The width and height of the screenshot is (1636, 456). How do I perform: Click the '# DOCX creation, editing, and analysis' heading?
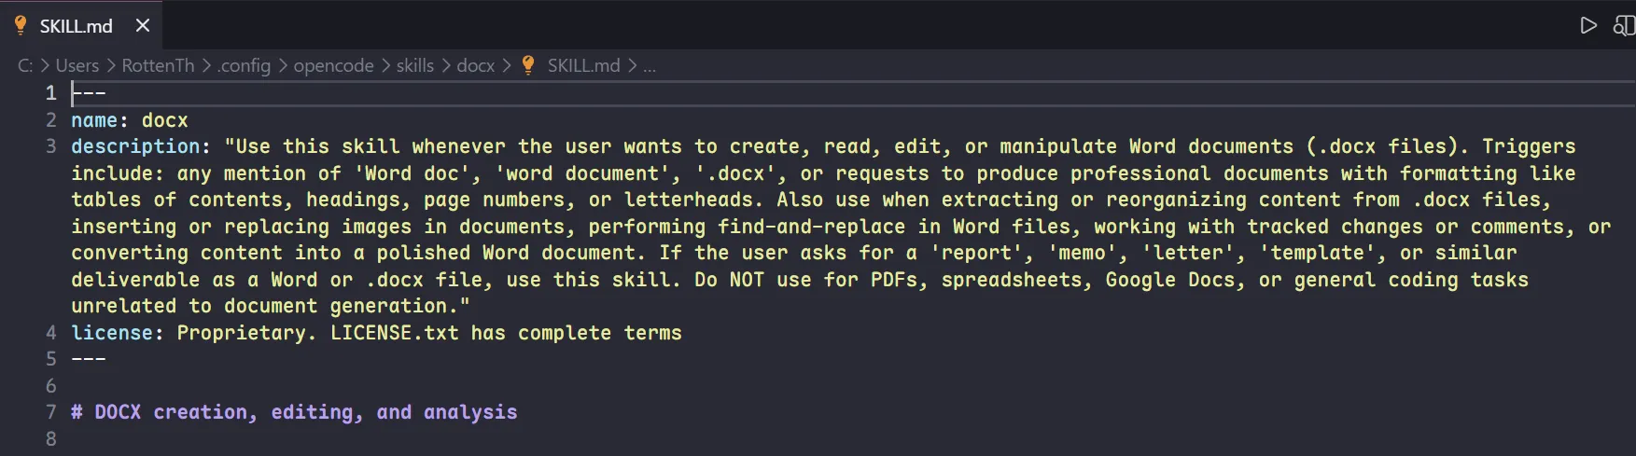[294, 412]
